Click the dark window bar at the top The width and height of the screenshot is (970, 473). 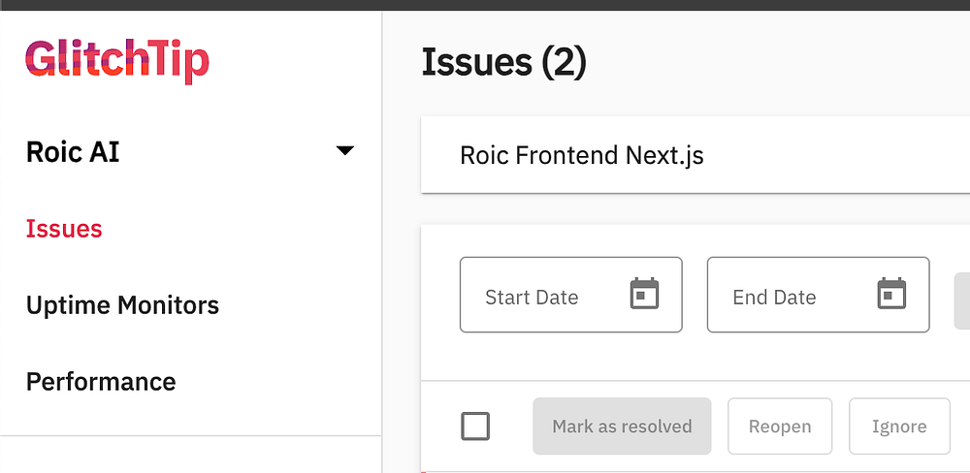(x=485, y=5)
